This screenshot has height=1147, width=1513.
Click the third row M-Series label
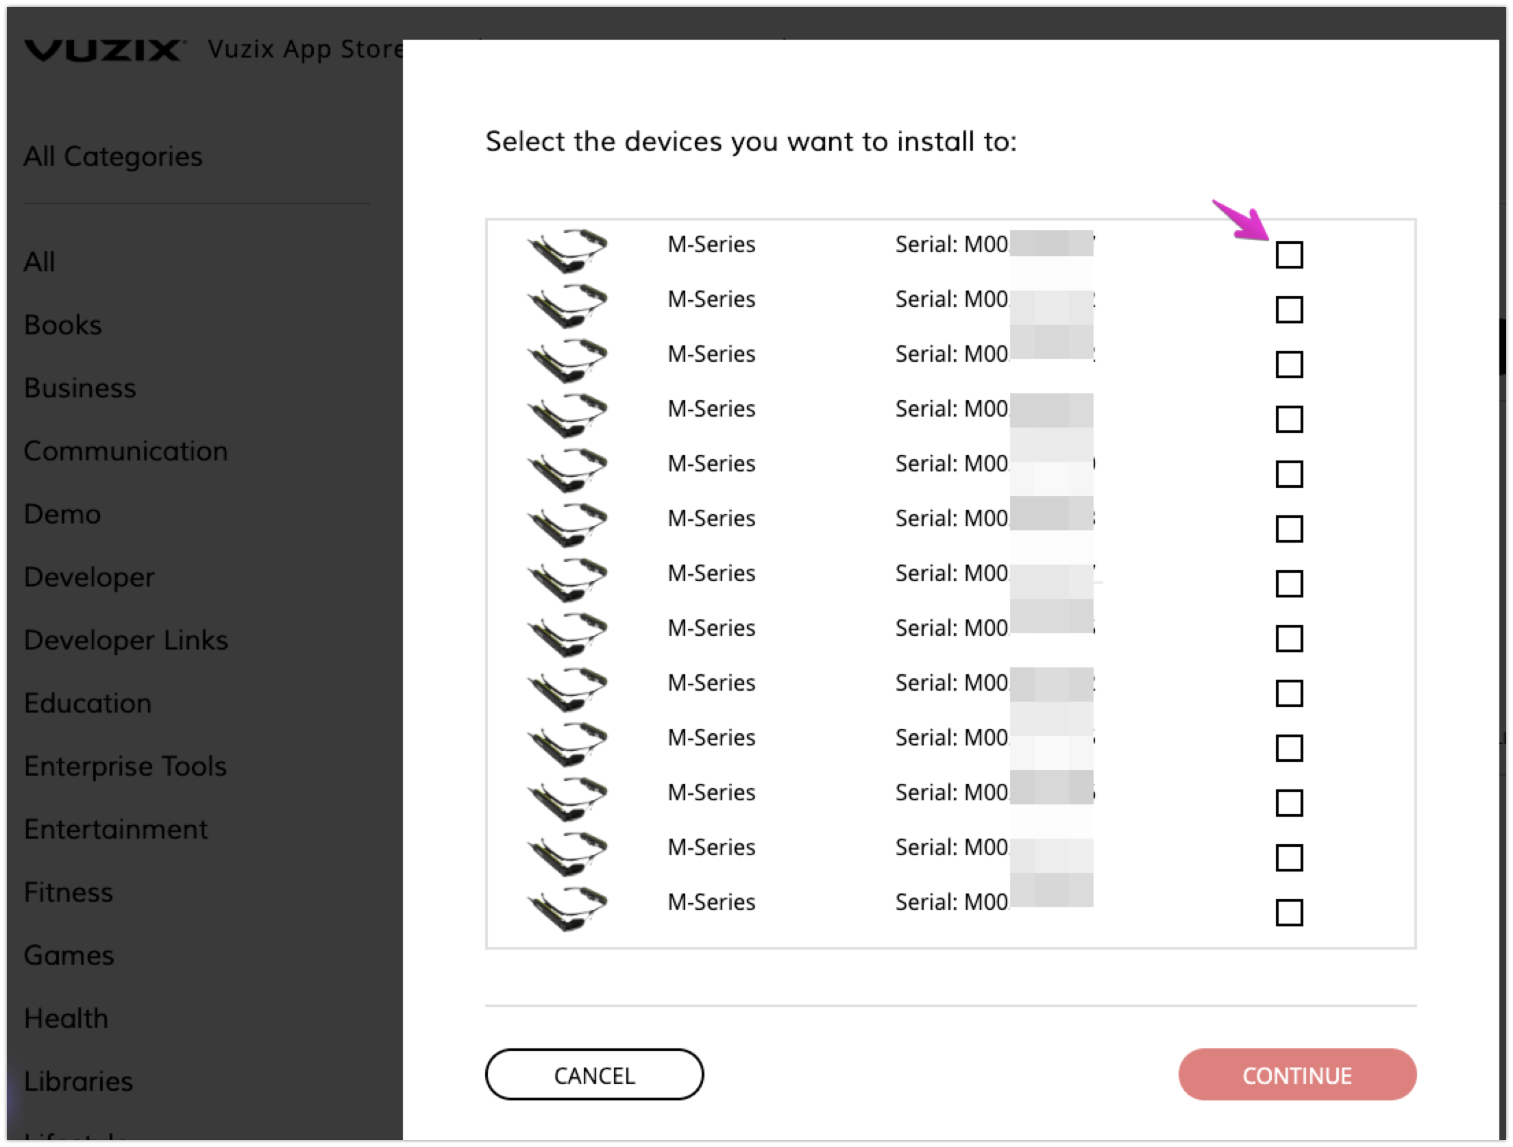[x=711, y=354]
